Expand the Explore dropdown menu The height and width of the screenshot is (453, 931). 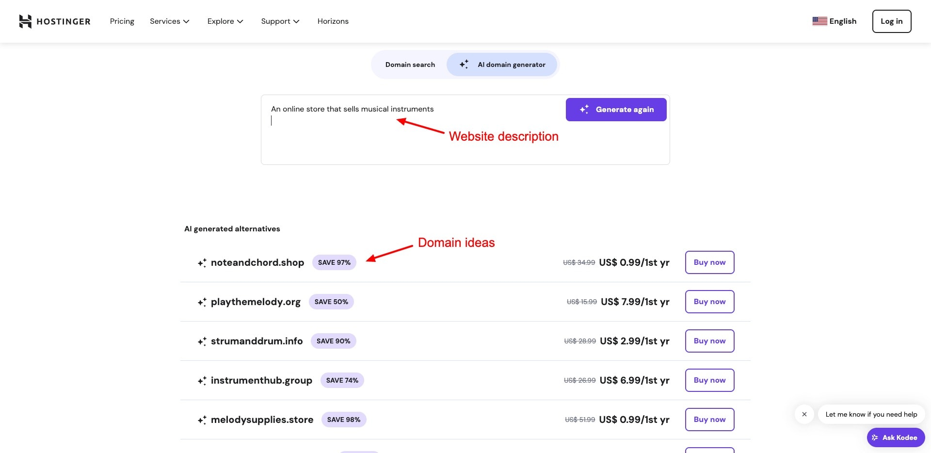225,21
